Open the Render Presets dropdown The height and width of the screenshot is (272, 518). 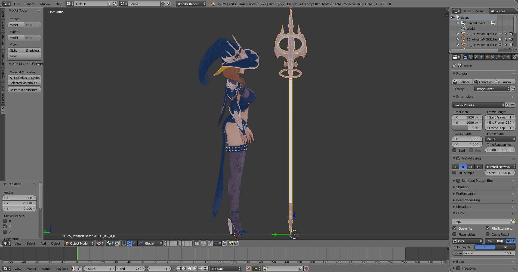coord(478,105)
